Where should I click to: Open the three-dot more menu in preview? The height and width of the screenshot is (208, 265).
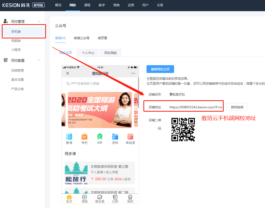133,73
